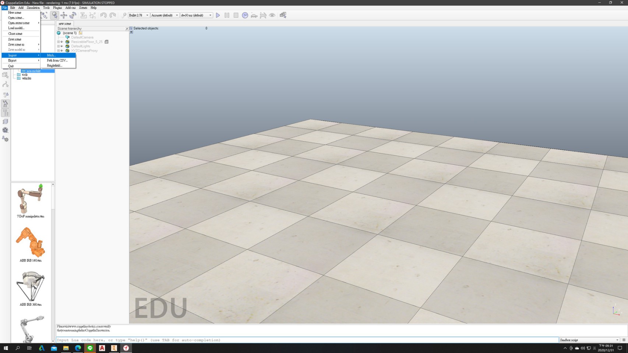This screenshot has height=353, width=628.
Task: Choose Mesh... in Import submenu
Action: 58,55
